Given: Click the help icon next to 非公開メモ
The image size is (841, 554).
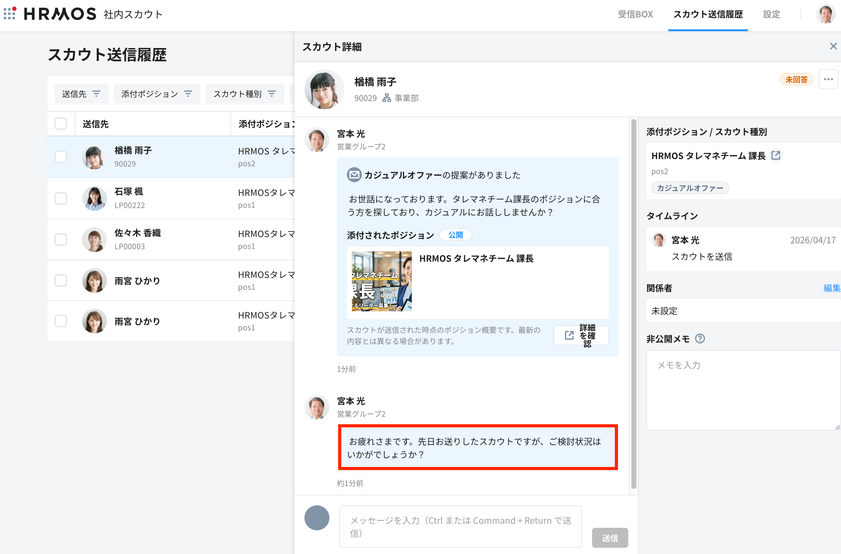Looking at the screenshot, I should click(700, 339).
